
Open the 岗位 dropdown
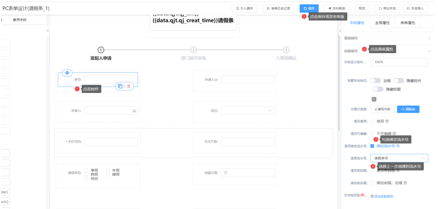[247, 111]
